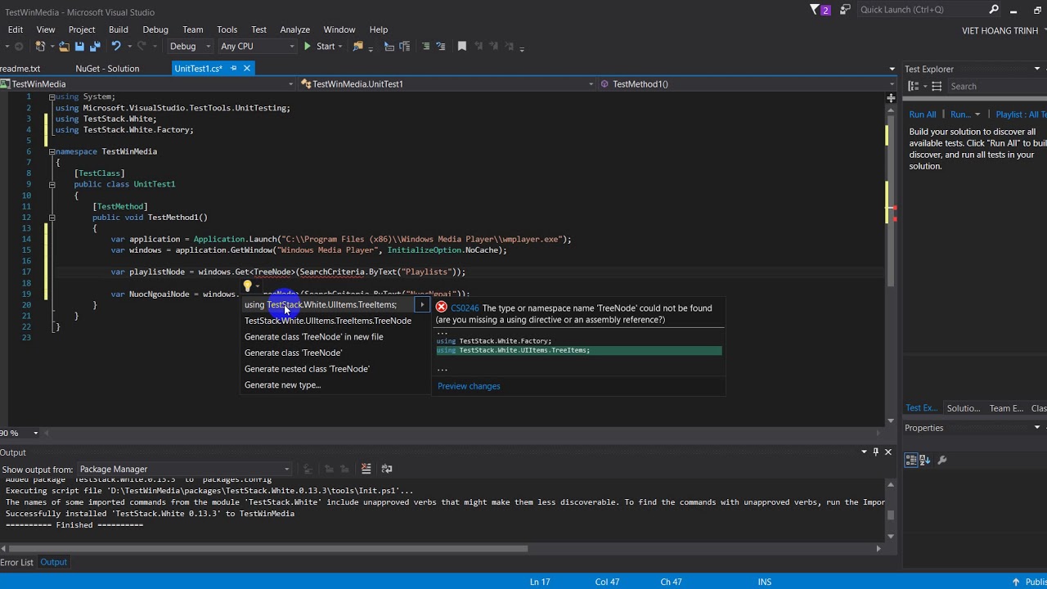Switch to the readme.txt tab

pos(20,69)
